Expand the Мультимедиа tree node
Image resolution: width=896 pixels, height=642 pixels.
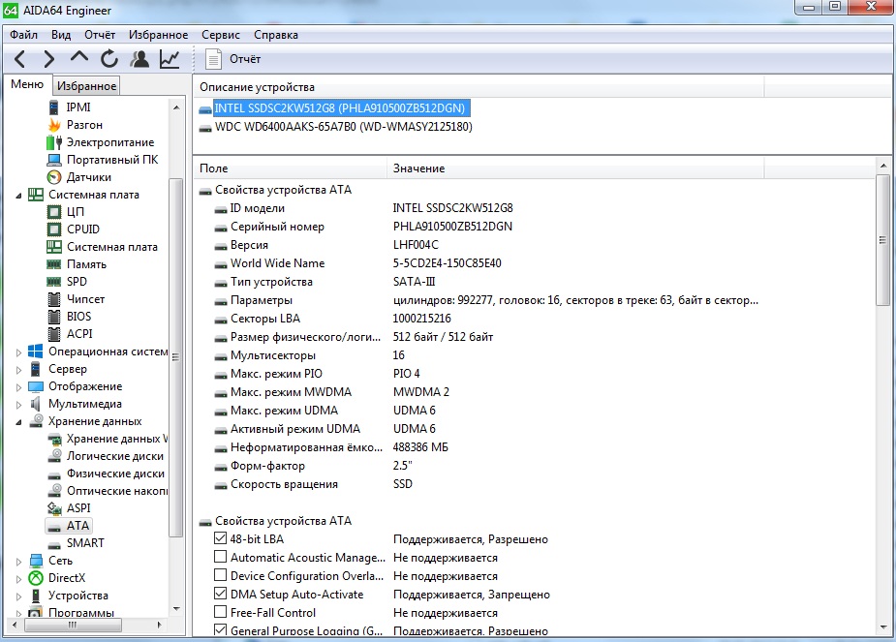(x=18, y=405)
